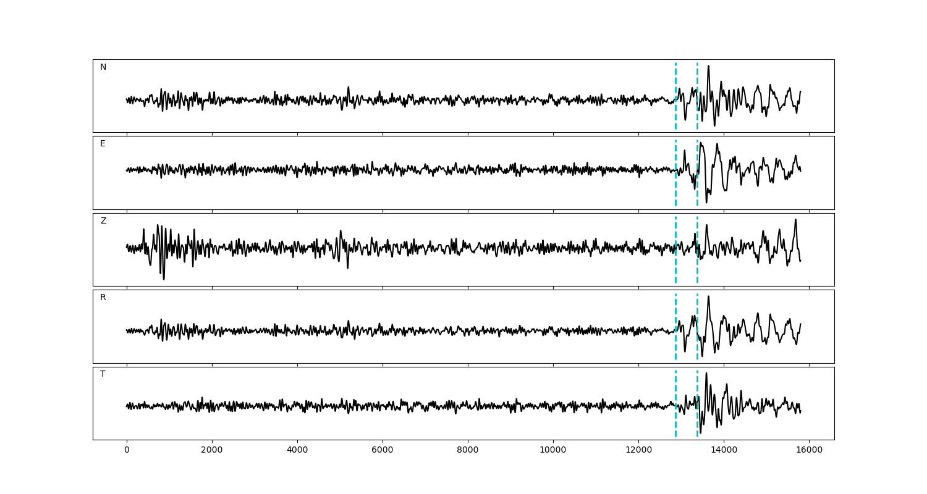Select the 12000 x-axis tick label

pos(638,451)
